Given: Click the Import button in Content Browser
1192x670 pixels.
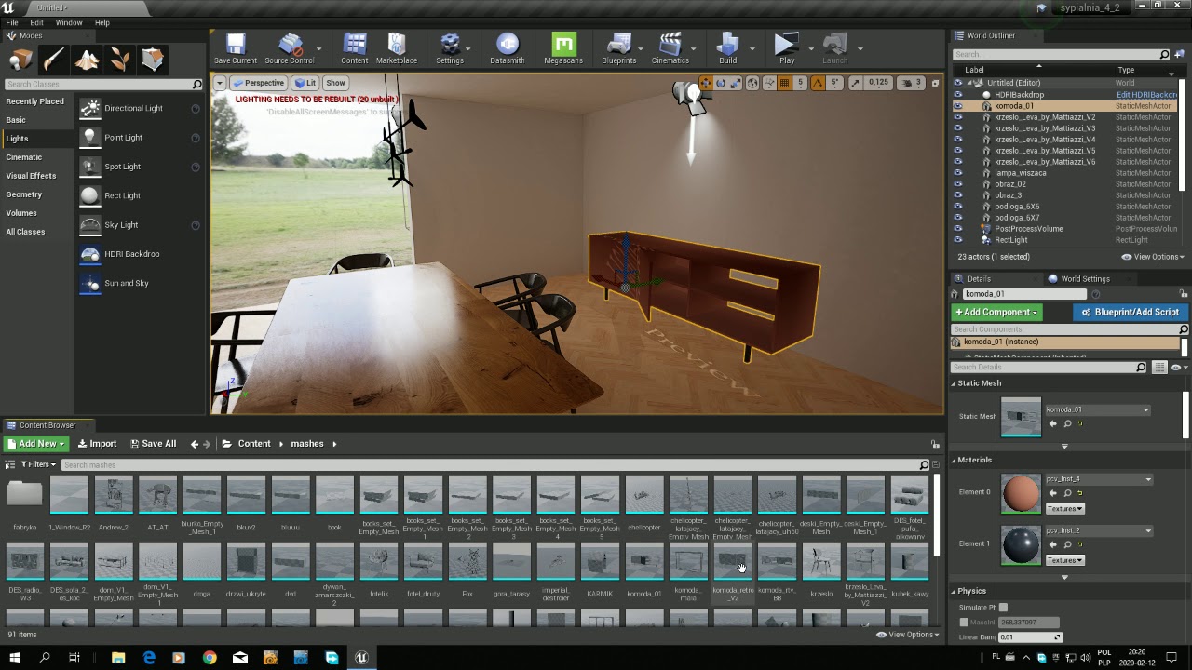Looking at the screenshot, I should 97,444.
